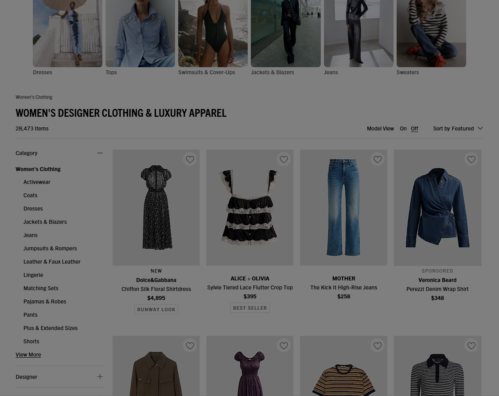Click the ALICE + OLIVIA brand name

(250, 278)
